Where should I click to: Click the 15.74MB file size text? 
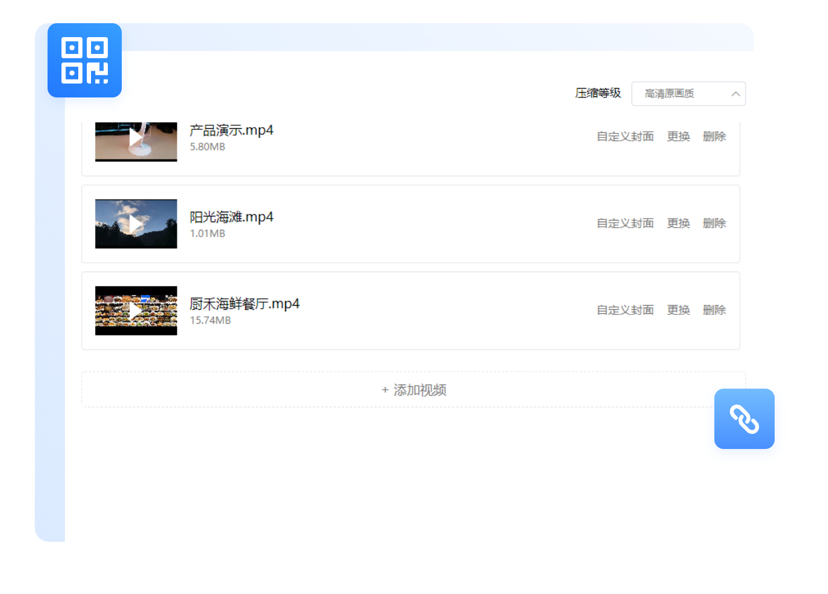tap(210, 320)
